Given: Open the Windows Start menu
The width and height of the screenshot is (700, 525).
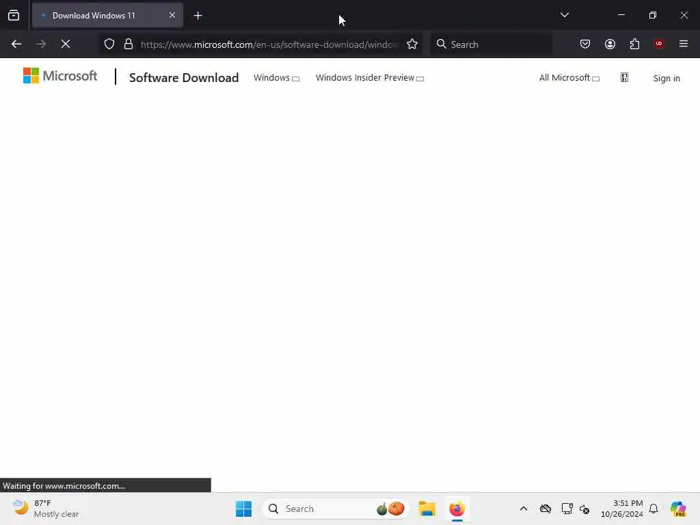Looking at the screenshot, I should [244, 509].
